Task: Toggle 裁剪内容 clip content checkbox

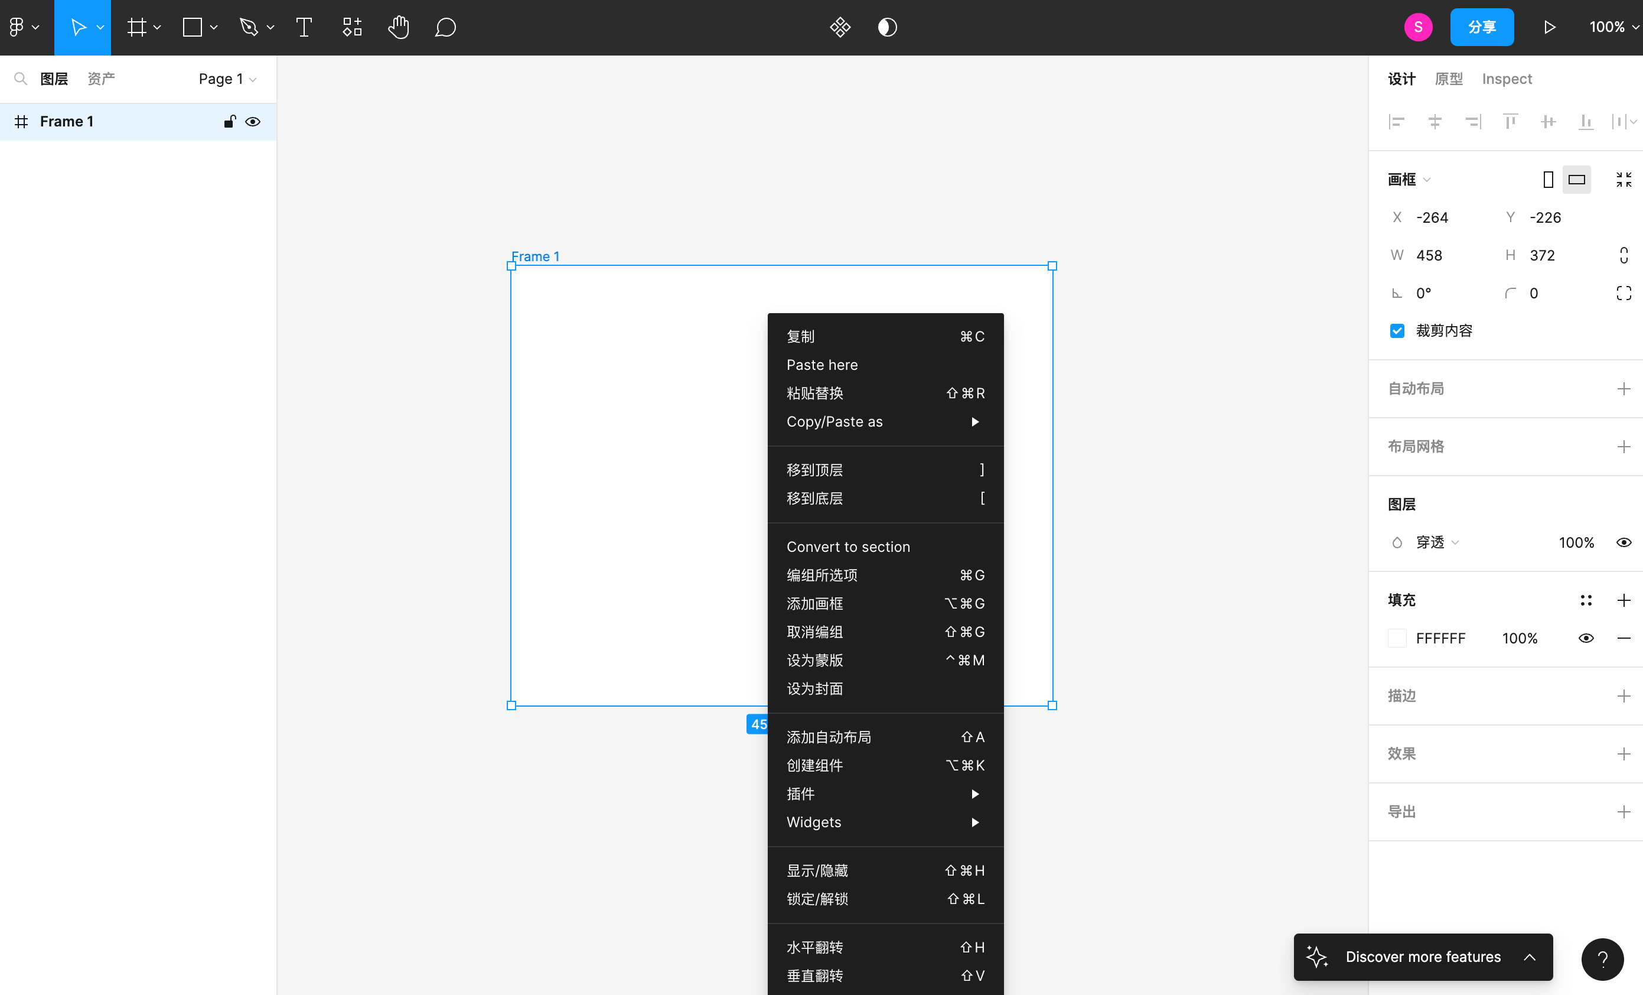Action: [x=1397, y=331]
